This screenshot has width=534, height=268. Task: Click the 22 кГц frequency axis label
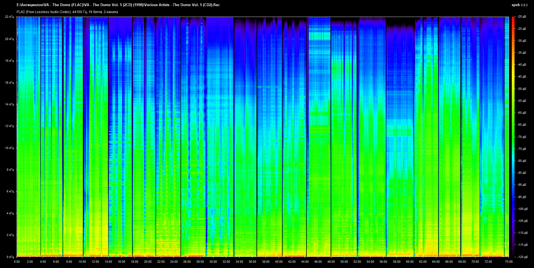click(x=9, y=17)
